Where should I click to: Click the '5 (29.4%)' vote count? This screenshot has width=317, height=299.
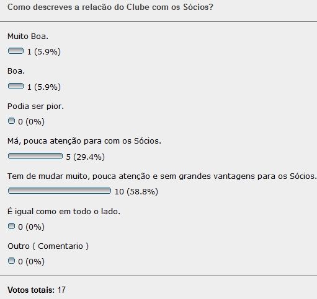(x=85, y=157)
